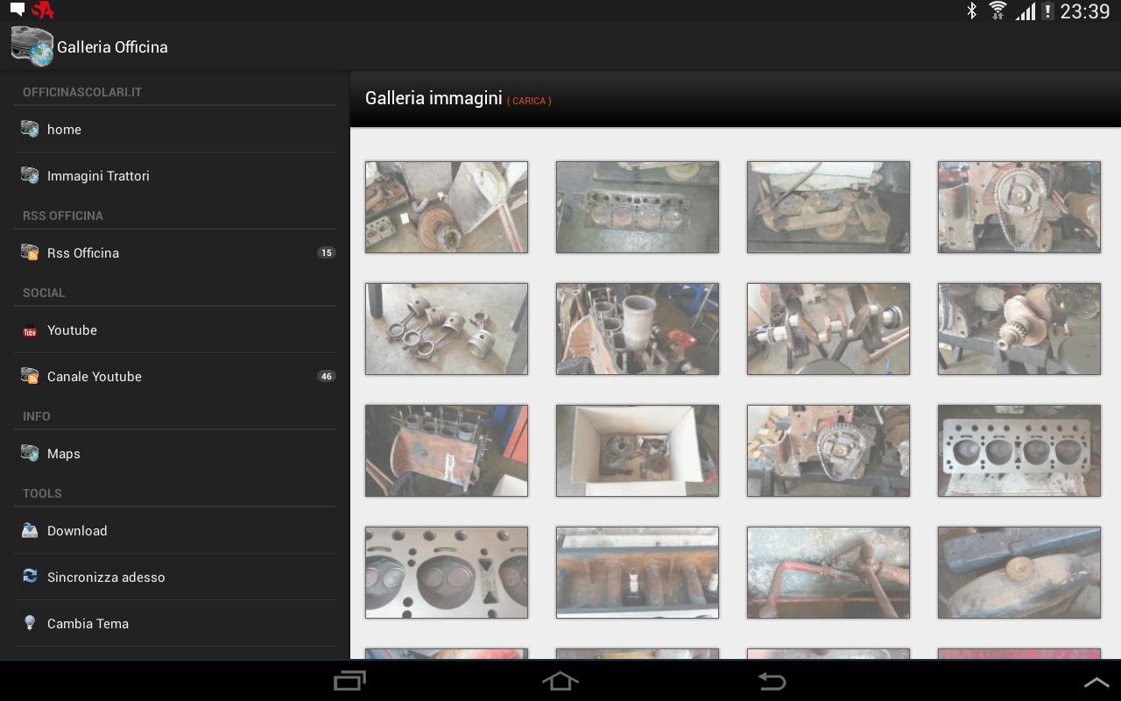1121x701 pixels.
Task: Select Rss Officina menu entry
Action: coord(175,252)
